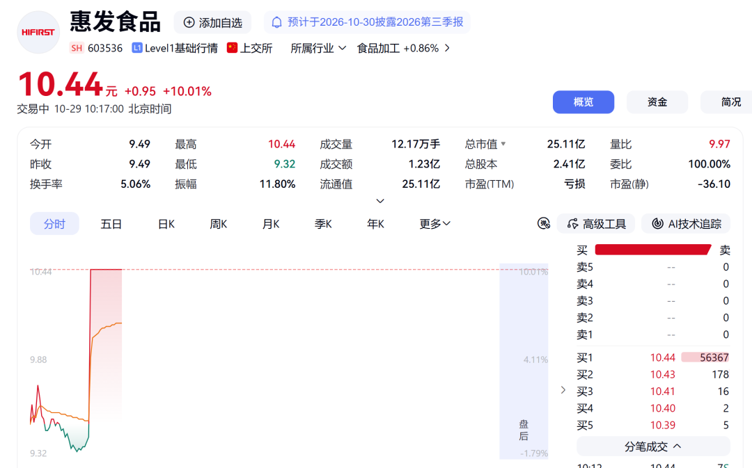Show the 年K chart tab
The image size is (752, 468).
(x=375, y=224)
